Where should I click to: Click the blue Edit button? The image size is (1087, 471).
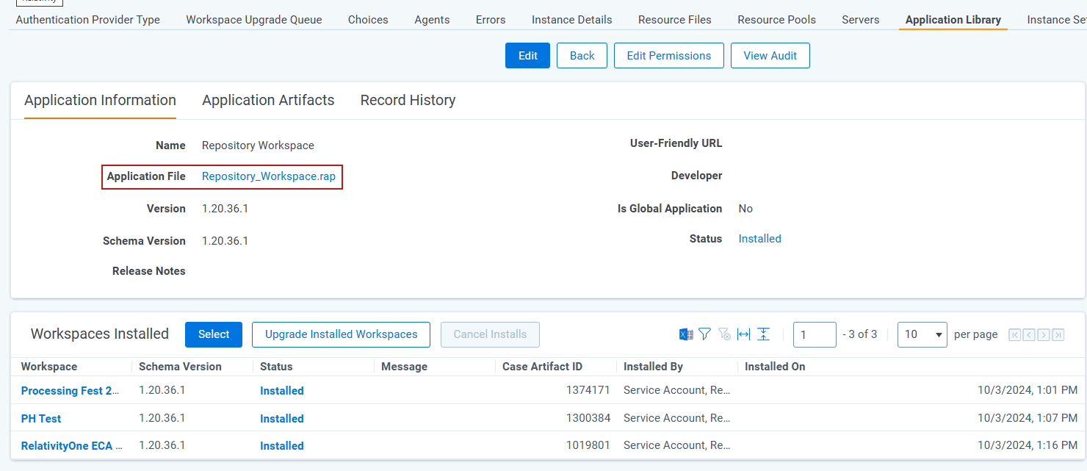coord(527,56)
